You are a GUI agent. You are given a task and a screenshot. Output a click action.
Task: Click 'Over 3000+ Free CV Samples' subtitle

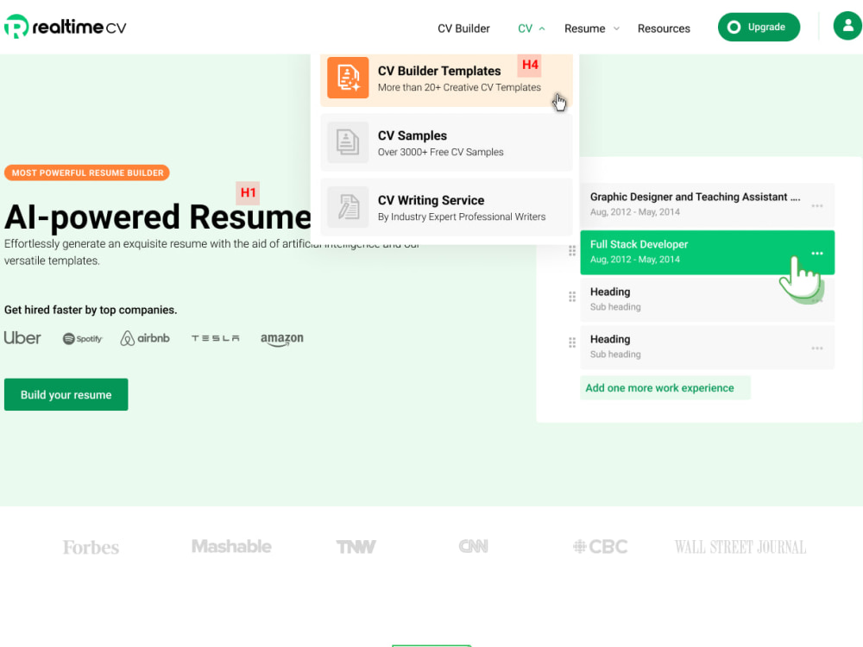(440, 152)
